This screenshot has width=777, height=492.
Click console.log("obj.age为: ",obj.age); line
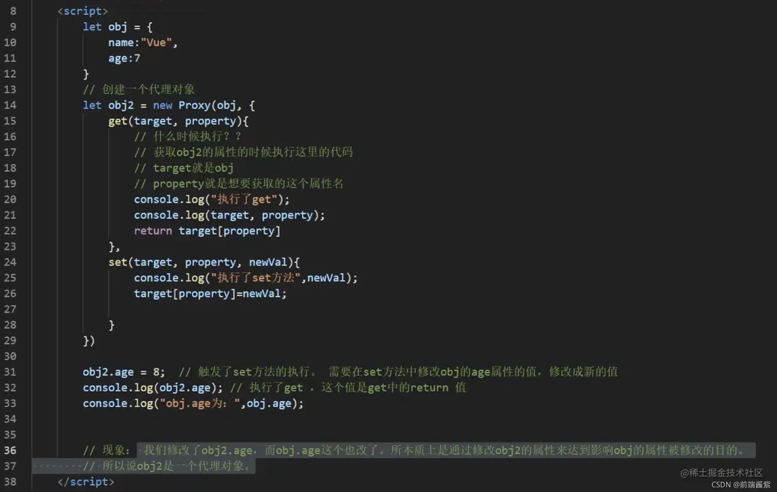193,404
